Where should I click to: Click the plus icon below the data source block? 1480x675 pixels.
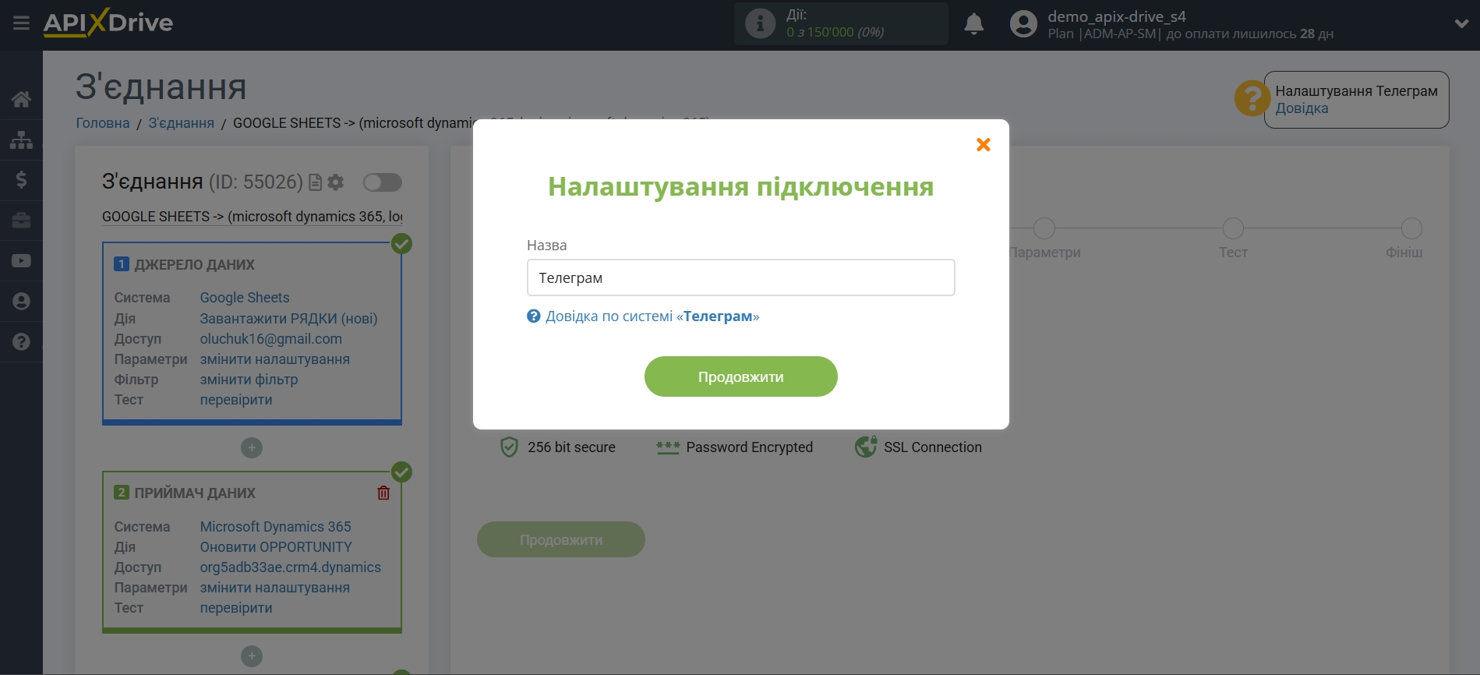(x=252, y=447)
